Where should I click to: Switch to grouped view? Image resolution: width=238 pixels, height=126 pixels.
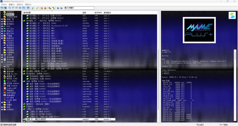pyautogui.click(x=24, y=8)
